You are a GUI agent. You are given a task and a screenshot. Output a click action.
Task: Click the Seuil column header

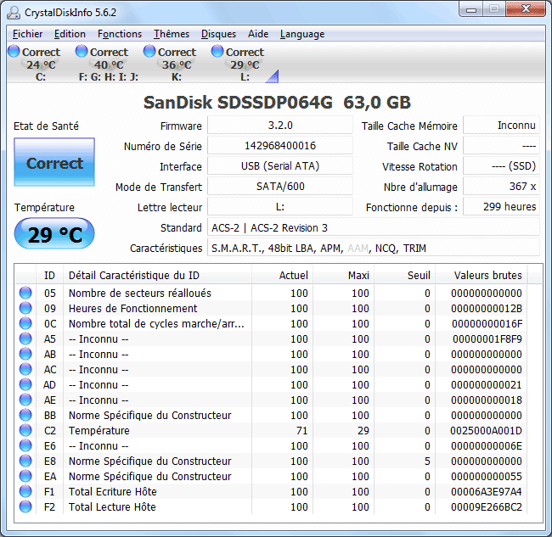404,275
